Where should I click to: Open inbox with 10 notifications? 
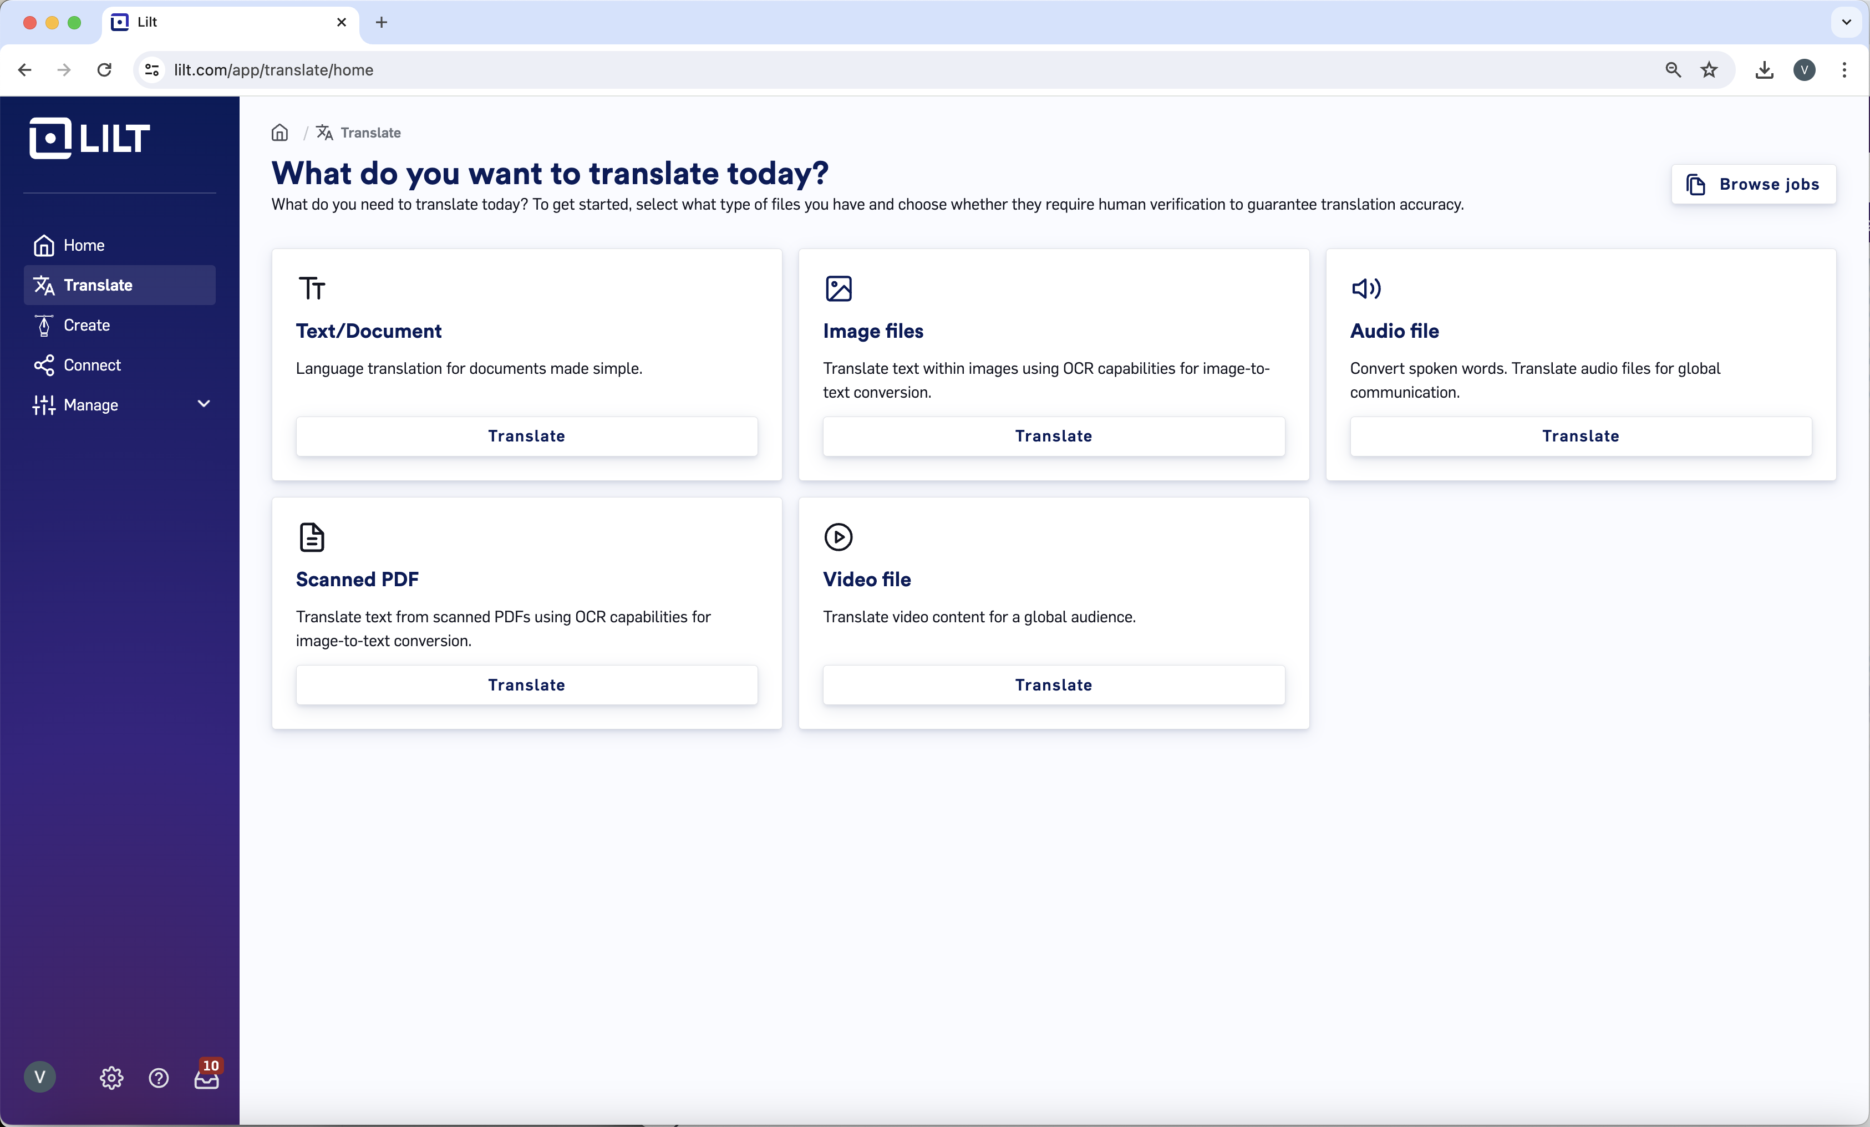pos(206,1075)
